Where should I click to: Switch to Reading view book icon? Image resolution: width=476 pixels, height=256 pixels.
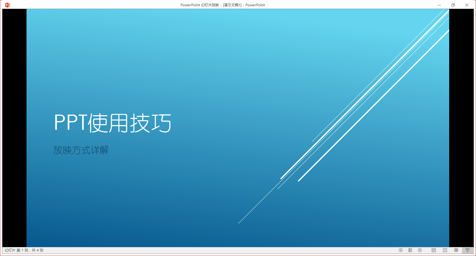tap(456, 250)
